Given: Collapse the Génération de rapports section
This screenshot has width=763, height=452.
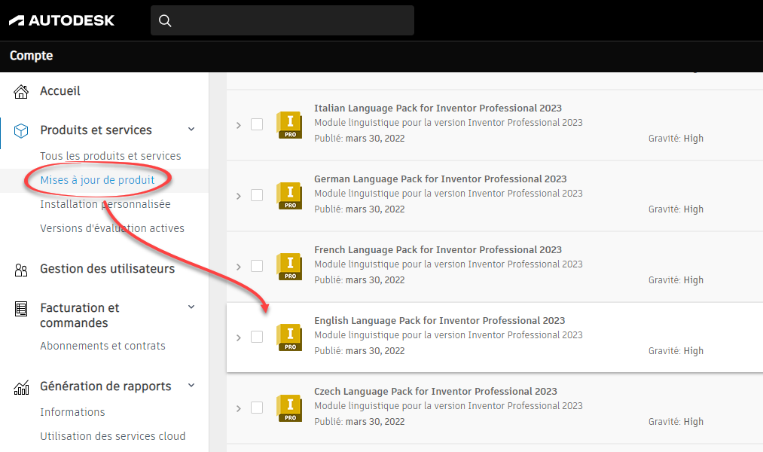Looking at the screenshot, I should (x=191, y=386).
